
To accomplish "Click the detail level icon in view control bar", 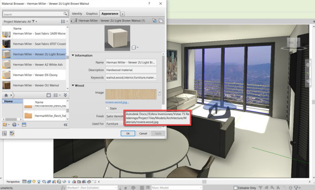I will [24, 182].
